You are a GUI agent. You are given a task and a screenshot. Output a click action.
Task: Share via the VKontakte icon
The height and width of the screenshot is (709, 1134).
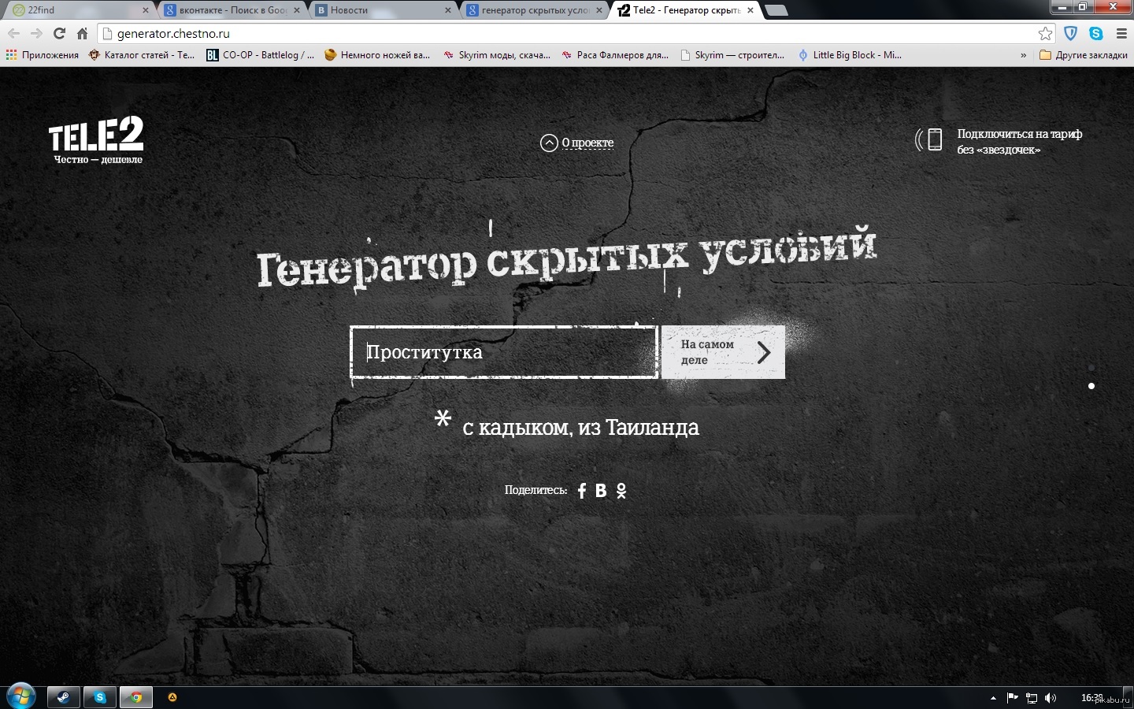point(601,491)
